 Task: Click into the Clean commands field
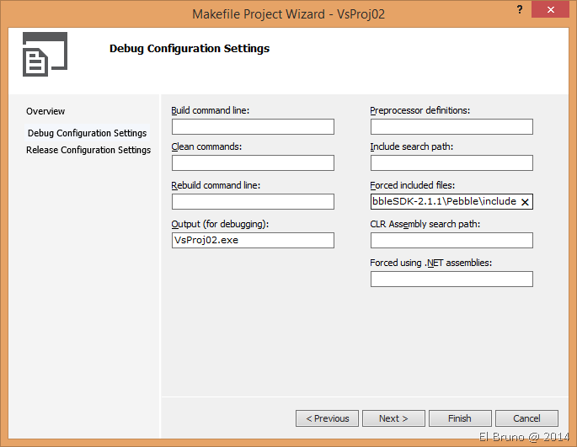pyautogui.click(x=253, y=163)
